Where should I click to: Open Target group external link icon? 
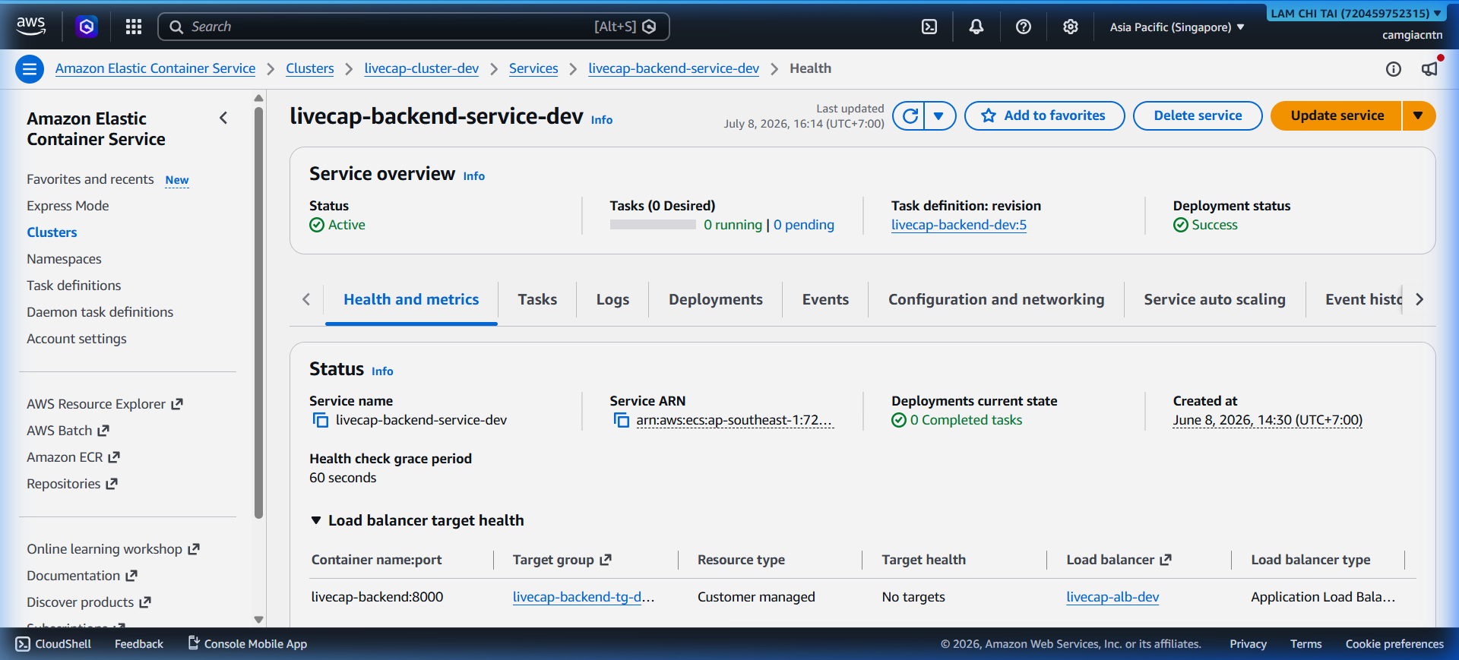pos(606,560)
